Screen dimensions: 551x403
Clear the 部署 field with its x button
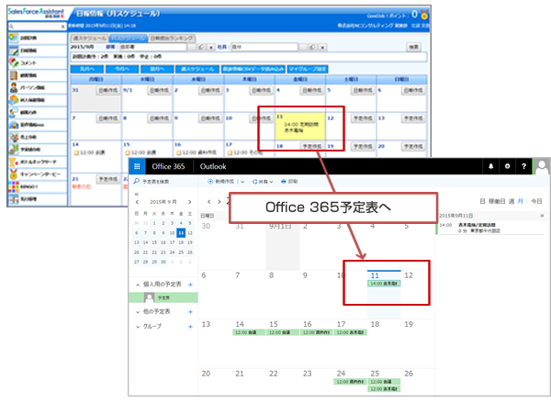[x=211, y=47]
